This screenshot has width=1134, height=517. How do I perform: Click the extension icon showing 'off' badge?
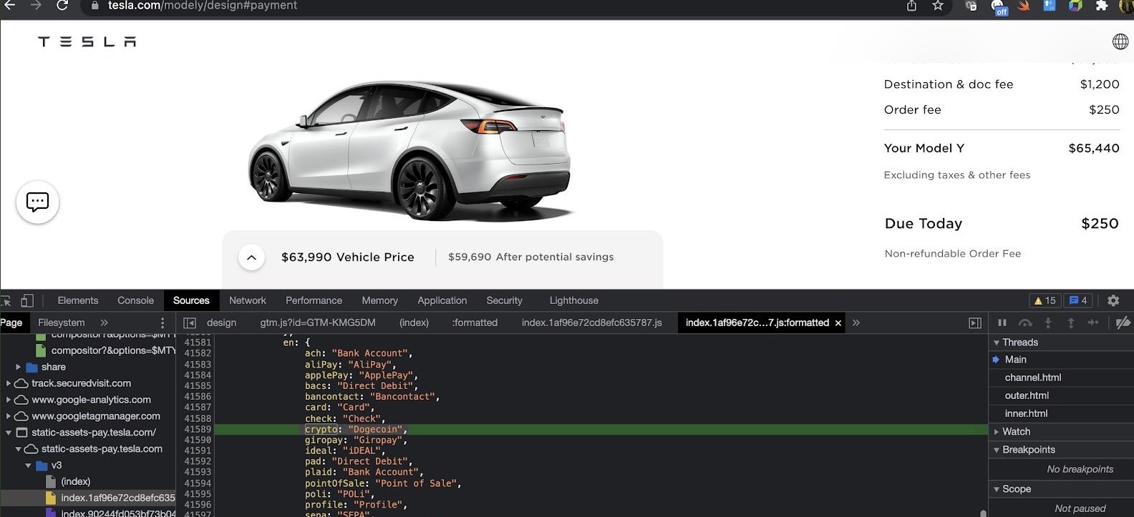point(999,7)
